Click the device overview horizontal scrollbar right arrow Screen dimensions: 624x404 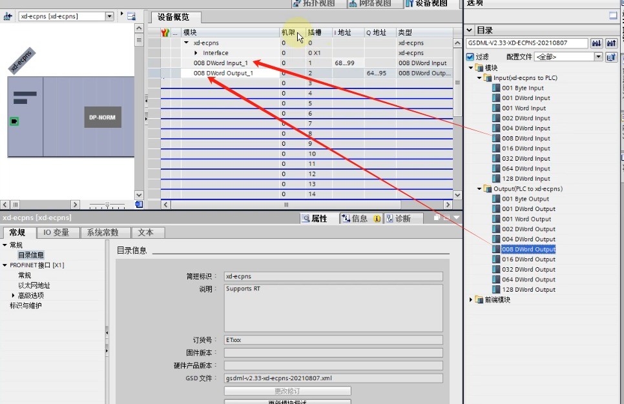tap(448, 205)
